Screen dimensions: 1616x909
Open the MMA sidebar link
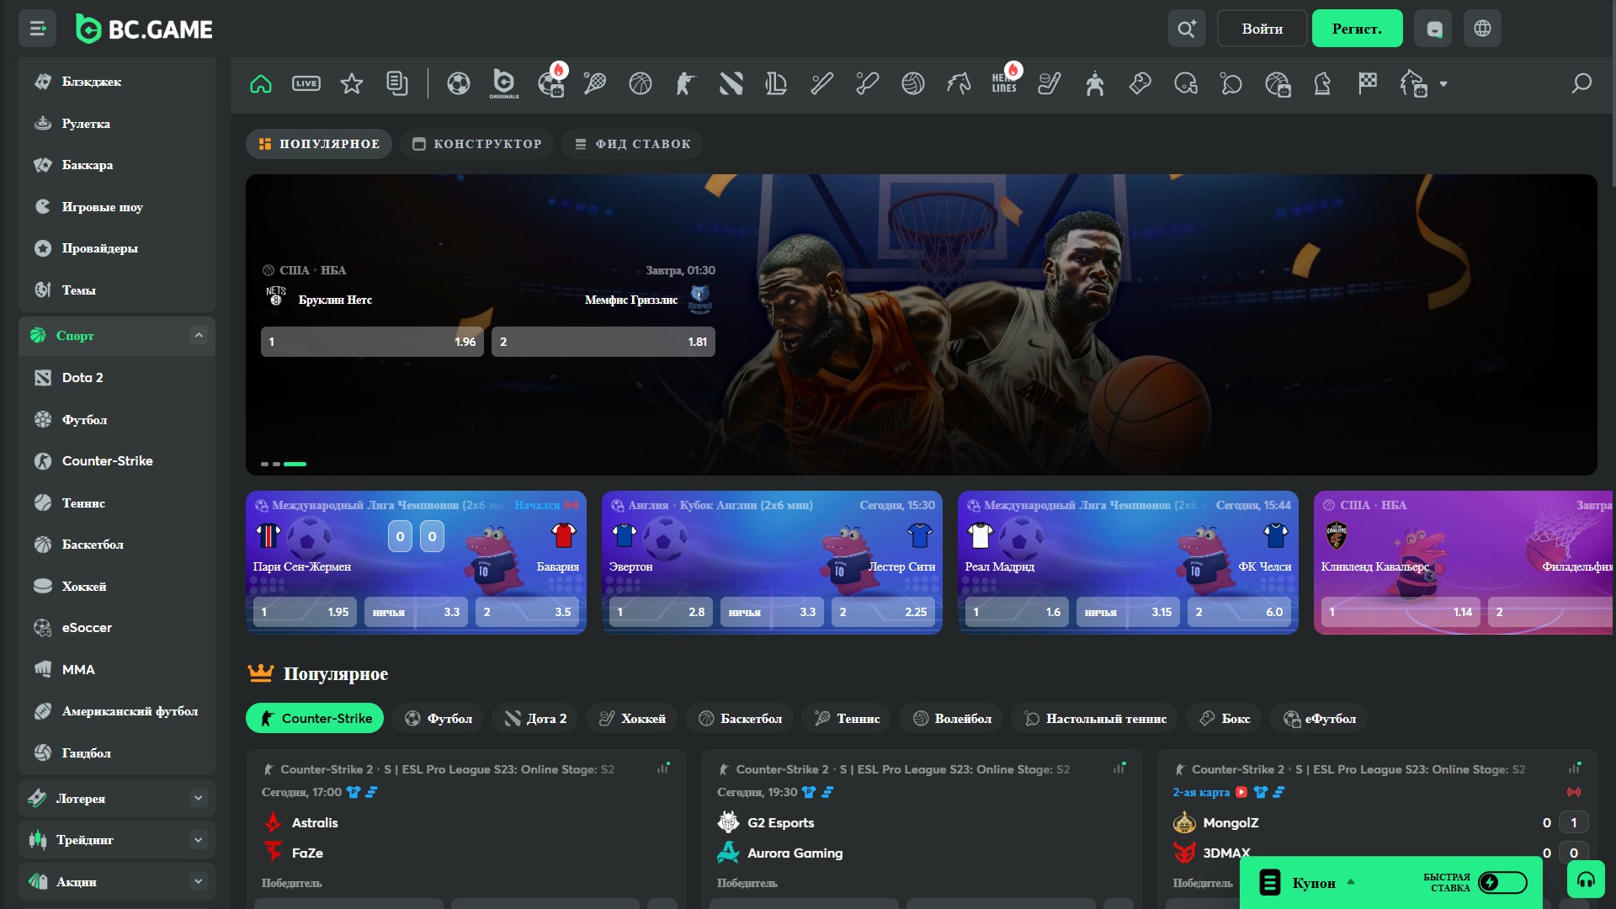coord(78,669)
